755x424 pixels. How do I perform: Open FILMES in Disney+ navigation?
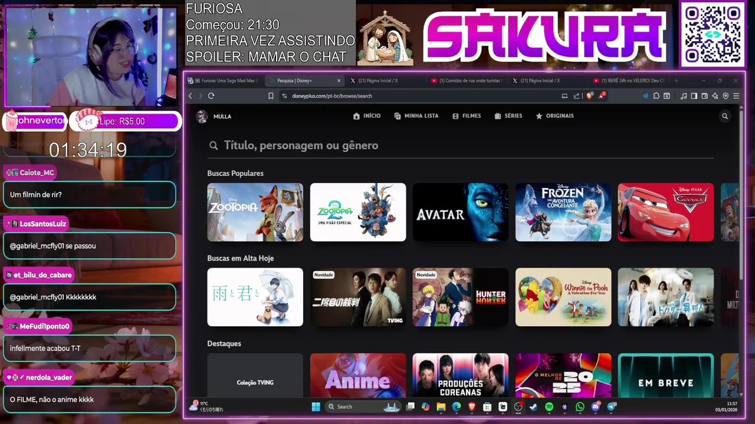[x=467, y=116]
